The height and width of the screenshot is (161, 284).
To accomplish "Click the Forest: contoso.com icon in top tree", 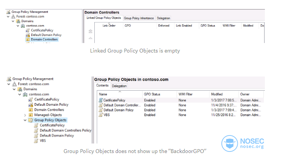I will [x=13, y=16].
